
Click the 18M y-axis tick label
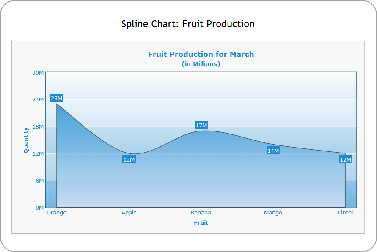click(x=38, y=127)
